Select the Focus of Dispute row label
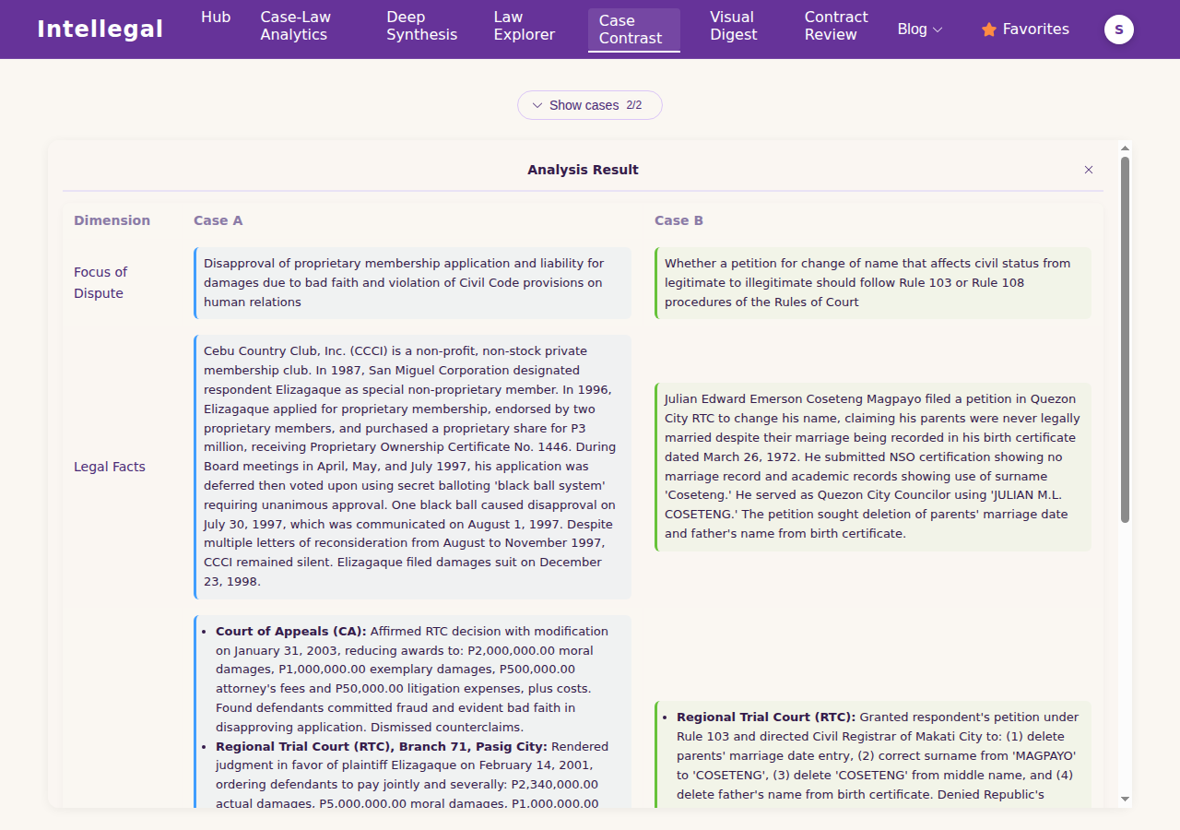The image size is (1180, 830). pos(100,283)
